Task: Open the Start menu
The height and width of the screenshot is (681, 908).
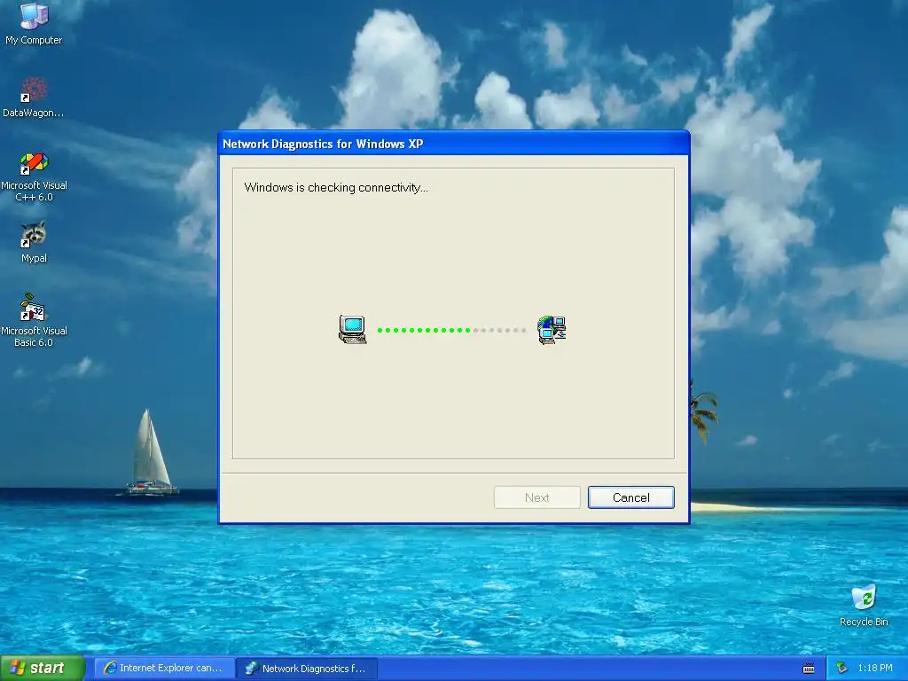Action: (x=43, y=668)
